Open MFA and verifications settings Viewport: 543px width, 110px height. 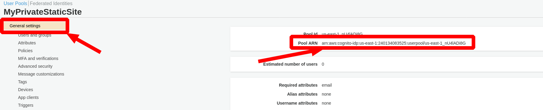38,58
